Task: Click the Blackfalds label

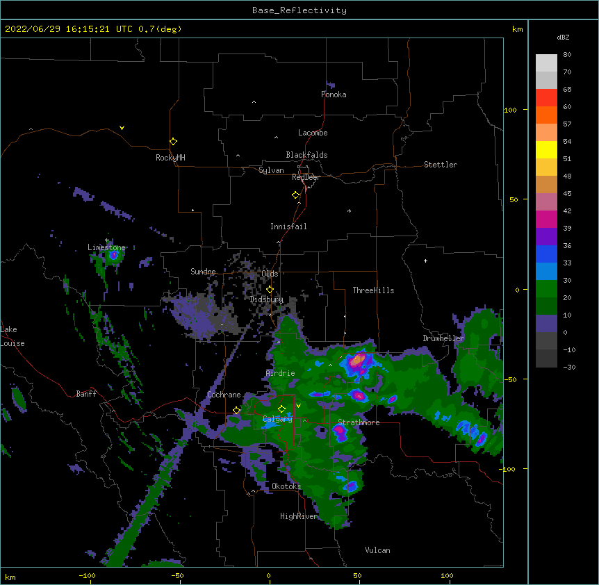Action: pyautogui.click(x=306, y=155)
